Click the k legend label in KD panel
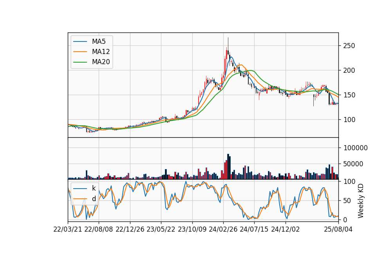The height and width of the screenshot is (270, 376). (x=94, y=188)
